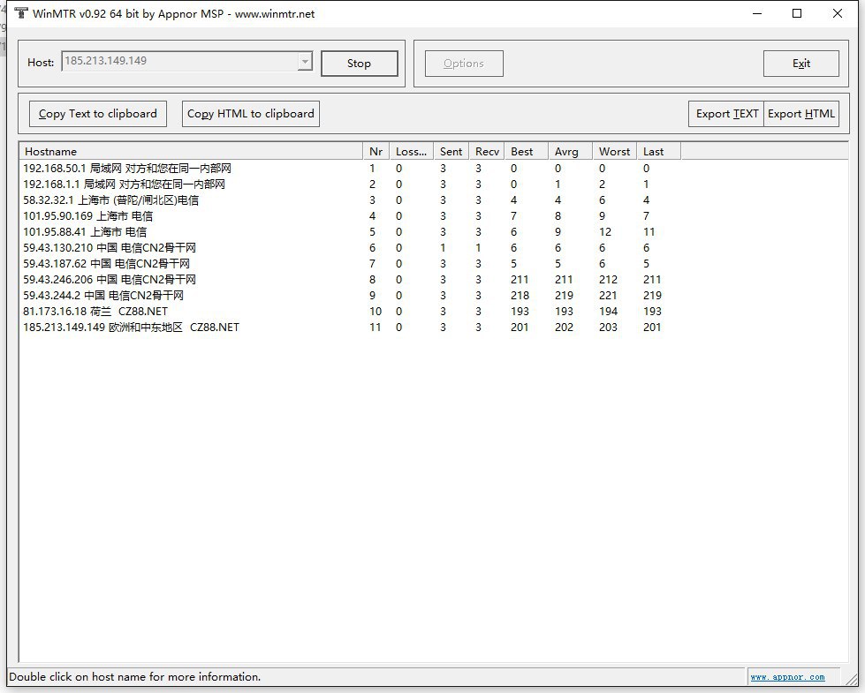
Task: Copy Text to clipboard
Action: 98,114
